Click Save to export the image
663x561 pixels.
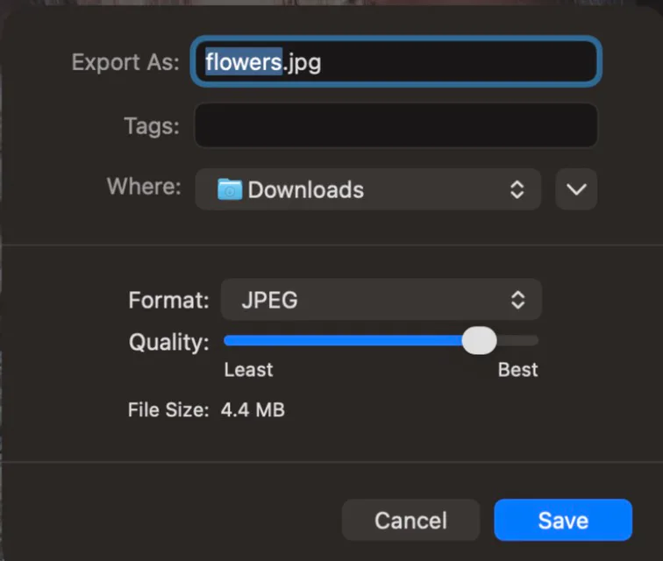(x=563, y=520)
